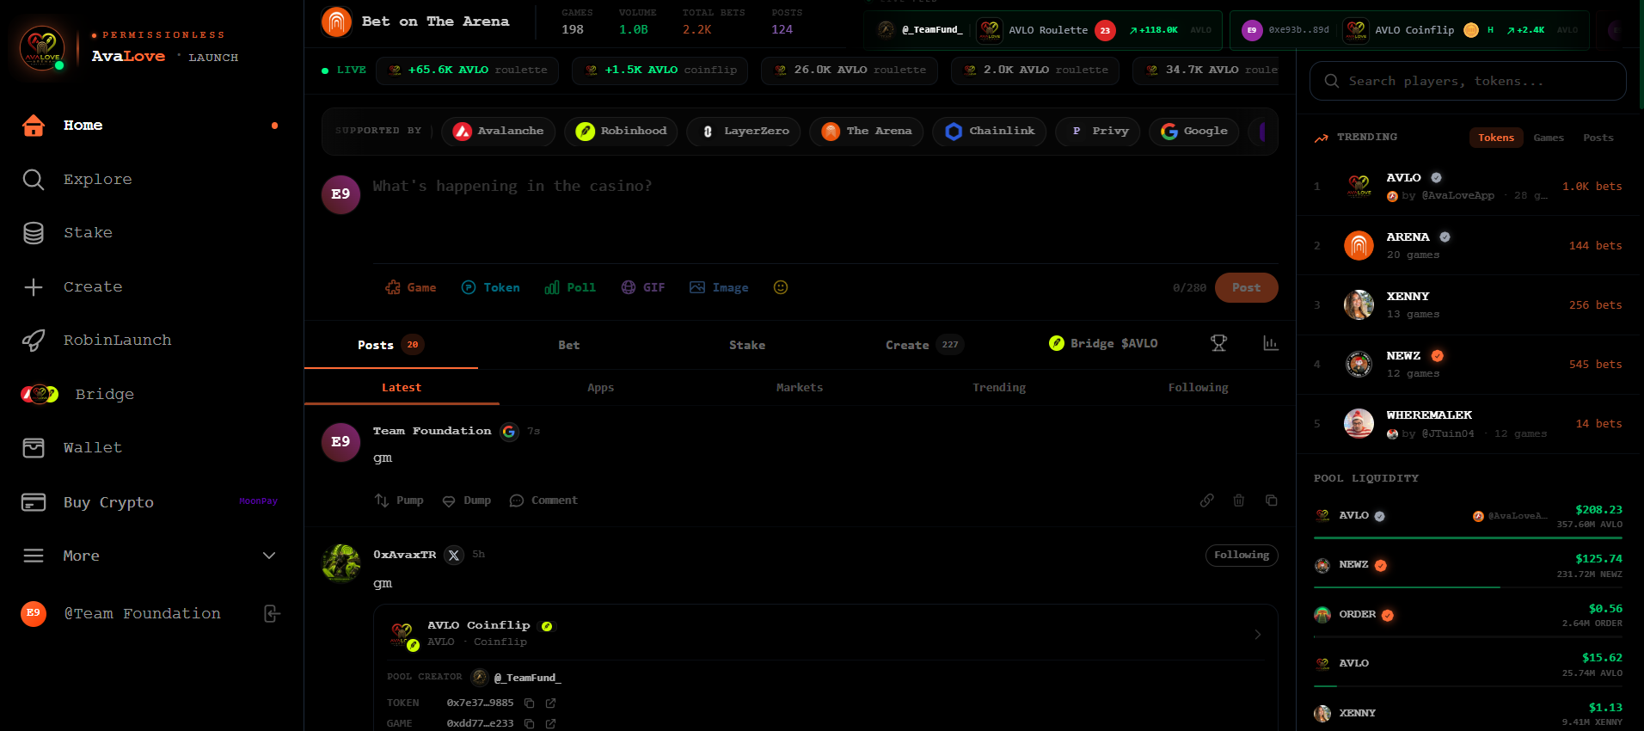Open the Stake tab in the feed
1644x731 pixels.
coord(747,345)
